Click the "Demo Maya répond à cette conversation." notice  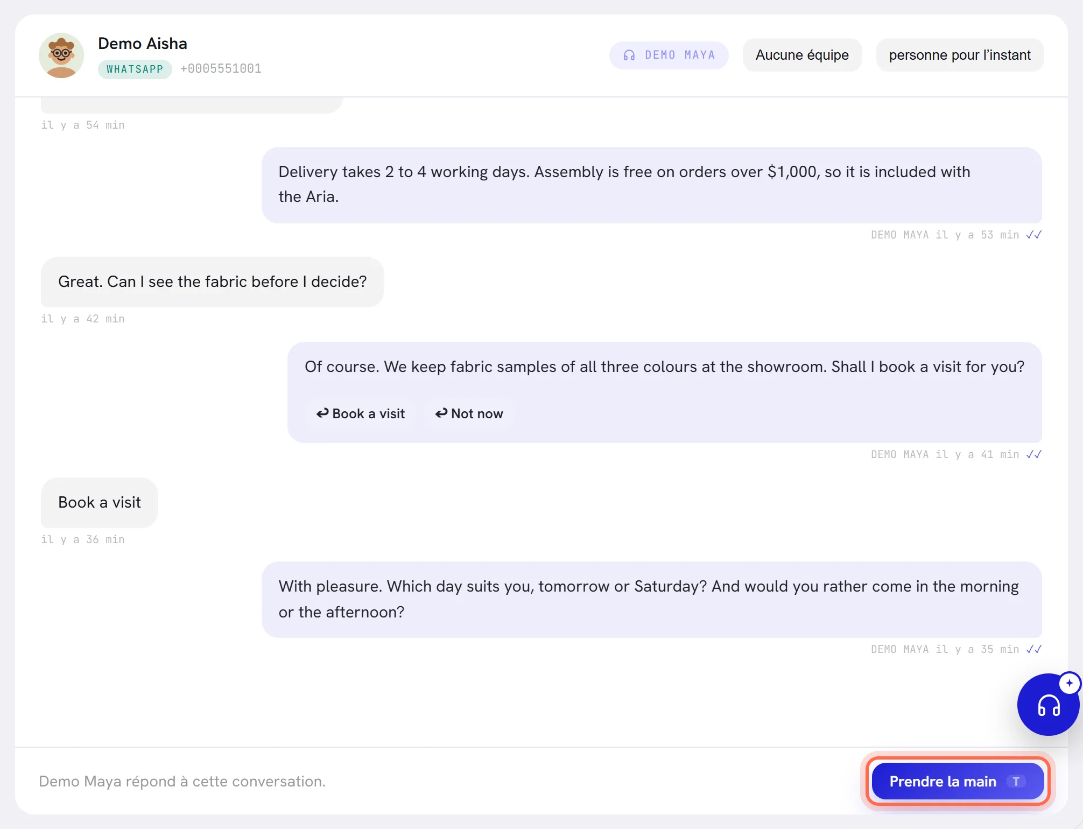pyautogui.click(x=182, y=781)
